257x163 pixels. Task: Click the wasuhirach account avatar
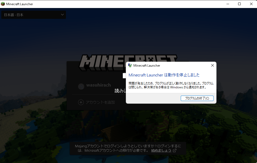81,87
